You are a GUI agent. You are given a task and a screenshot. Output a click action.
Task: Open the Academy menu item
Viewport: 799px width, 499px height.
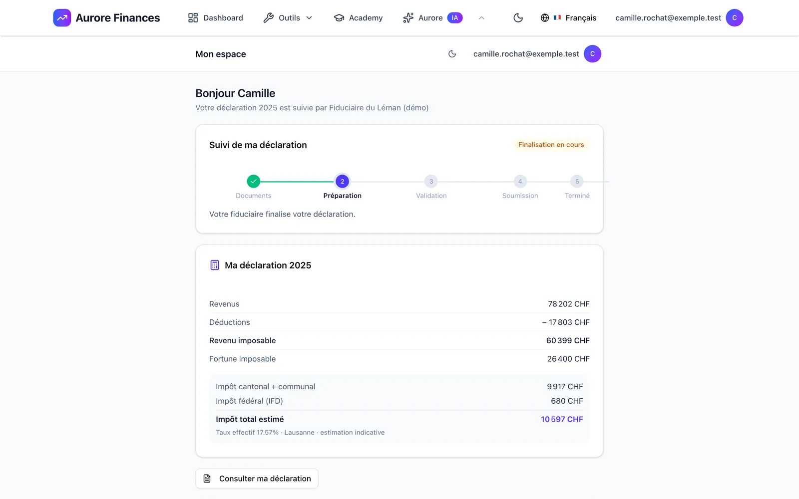click(x=358, y=18)
